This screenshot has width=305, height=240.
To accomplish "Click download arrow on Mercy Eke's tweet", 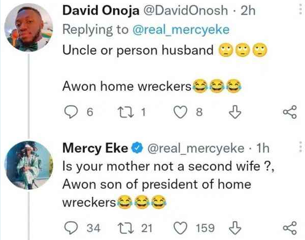I will click(x=234, y=228).
